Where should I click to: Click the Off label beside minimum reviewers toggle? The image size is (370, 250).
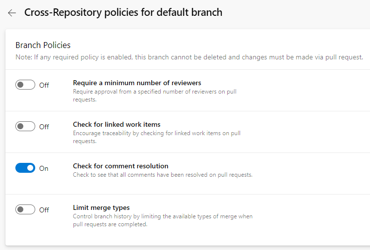click(44, 85)
